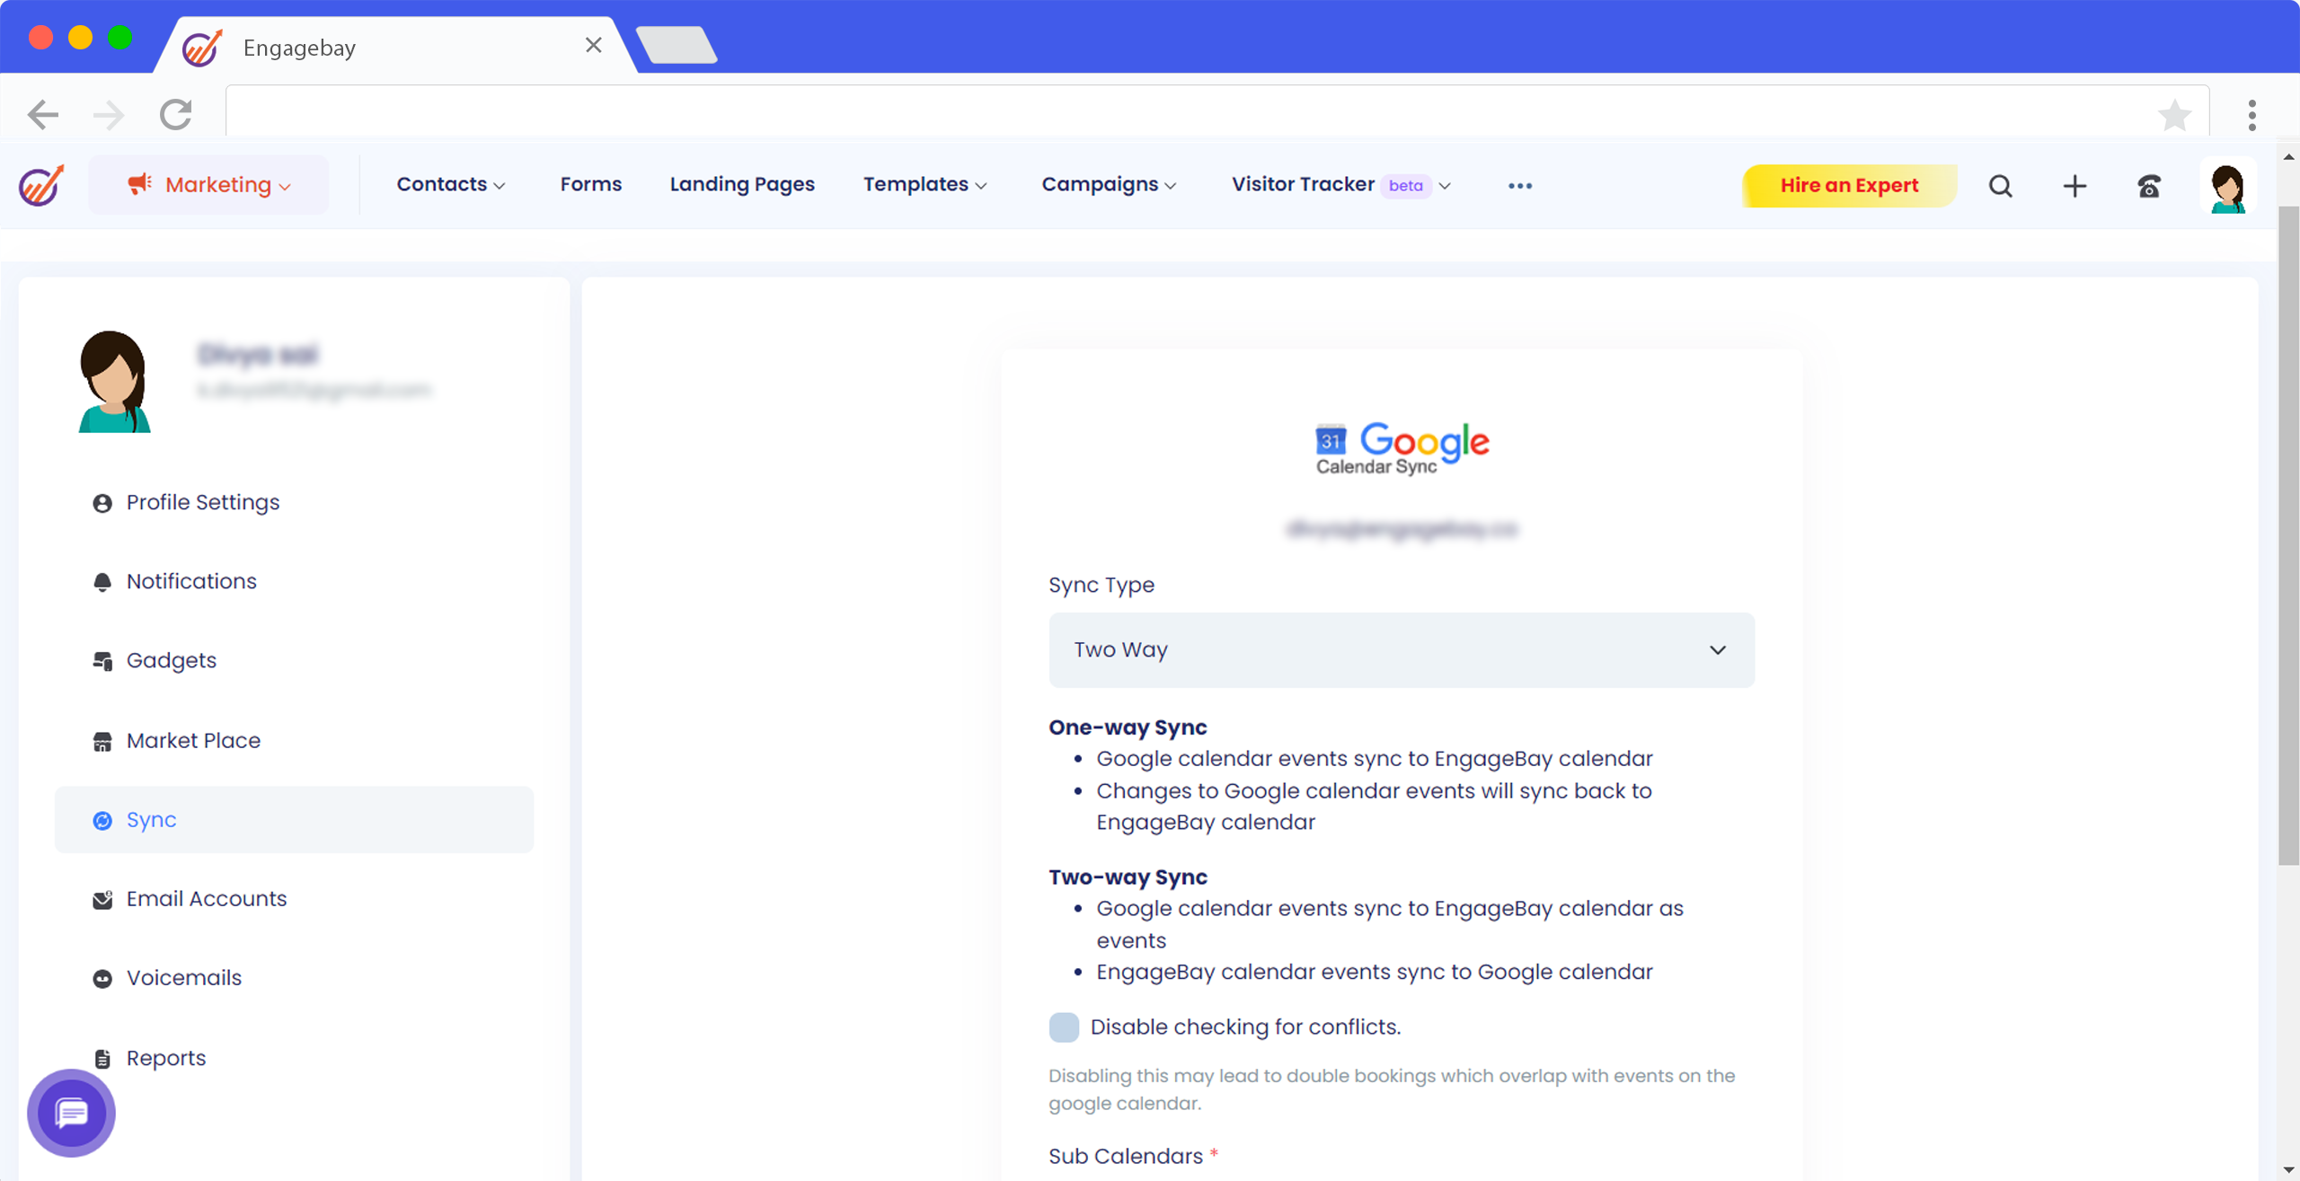2300x1181 pixels.
Task: Expand the Contacts menu
Action: [x=451, y=184]
